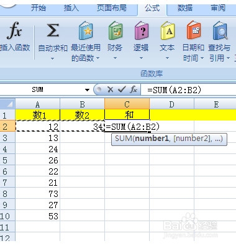Switch to the 审阅 ribbon tab
Viewport: 236px width, 246px height.
tap(218, 8)
